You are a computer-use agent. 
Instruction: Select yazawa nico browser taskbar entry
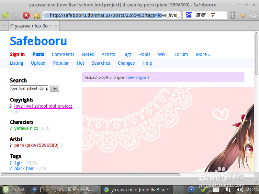coord(137,190)
